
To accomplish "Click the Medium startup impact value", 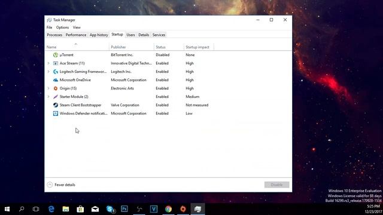I will 193,97.
